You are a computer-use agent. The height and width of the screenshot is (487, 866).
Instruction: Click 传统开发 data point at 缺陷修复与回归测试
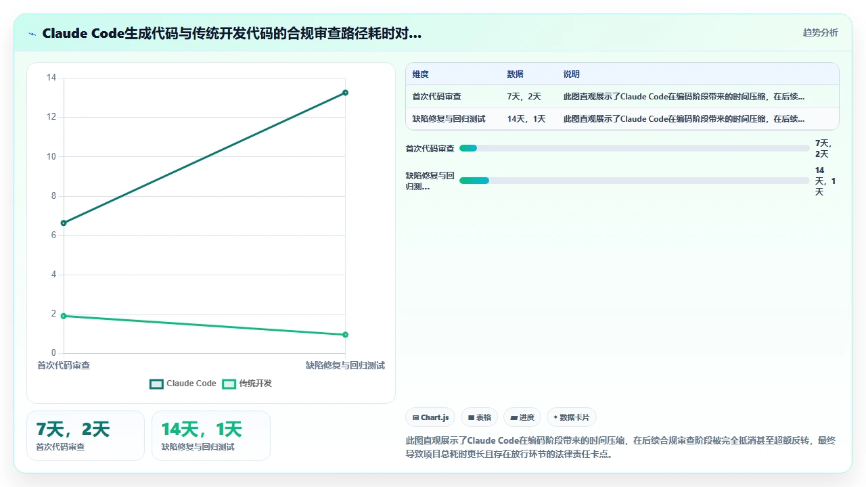pos(345,335)
